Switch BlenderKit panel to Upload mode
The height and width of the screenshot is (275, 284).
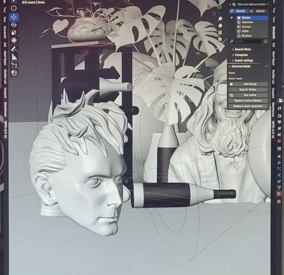[x=258, y=11]
